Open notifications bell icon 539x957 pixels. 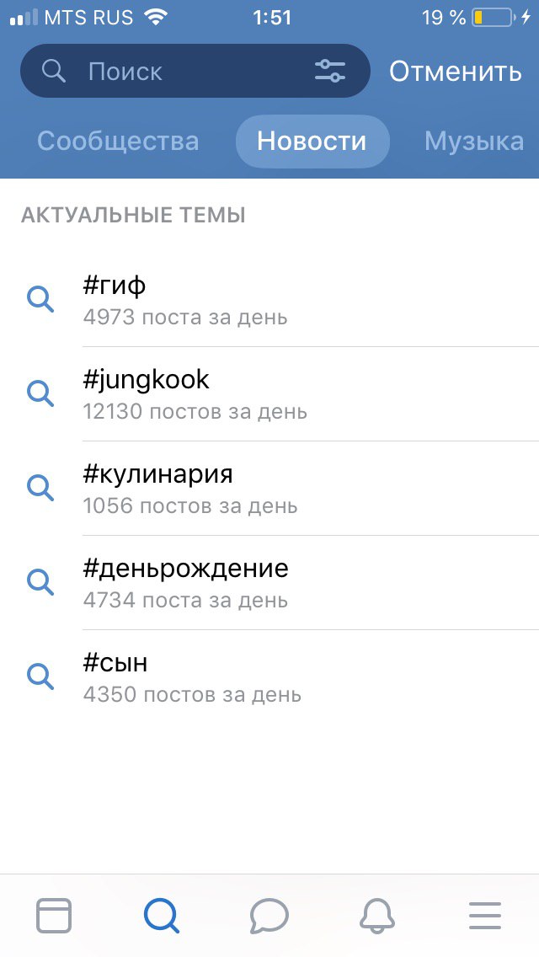377,915
